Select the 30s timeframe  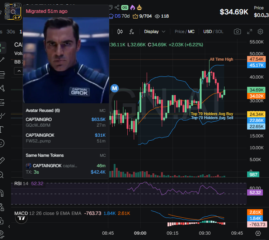pyautogui.click(x=11, y=32)
